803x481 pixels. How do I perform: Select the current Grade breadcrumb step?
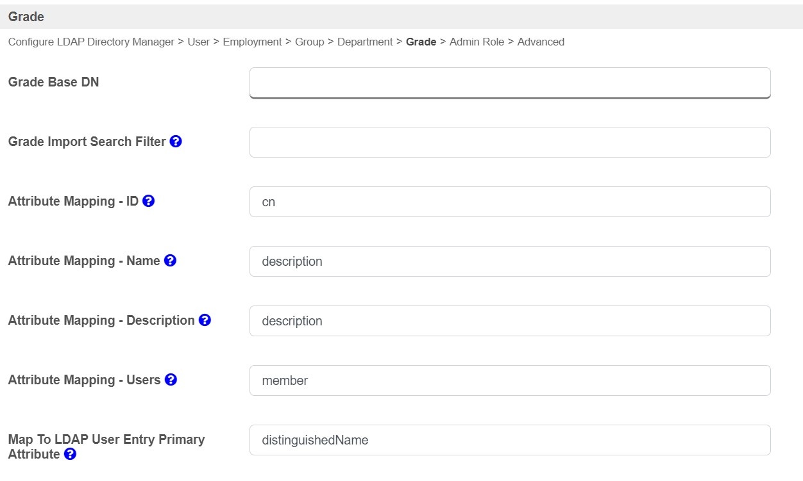(x=421, y=42)
